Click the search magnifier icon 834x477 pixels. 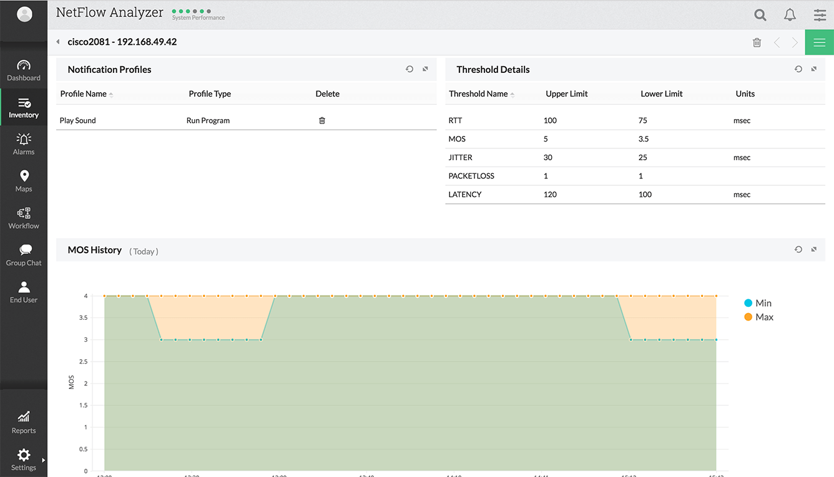pos(760,15)
